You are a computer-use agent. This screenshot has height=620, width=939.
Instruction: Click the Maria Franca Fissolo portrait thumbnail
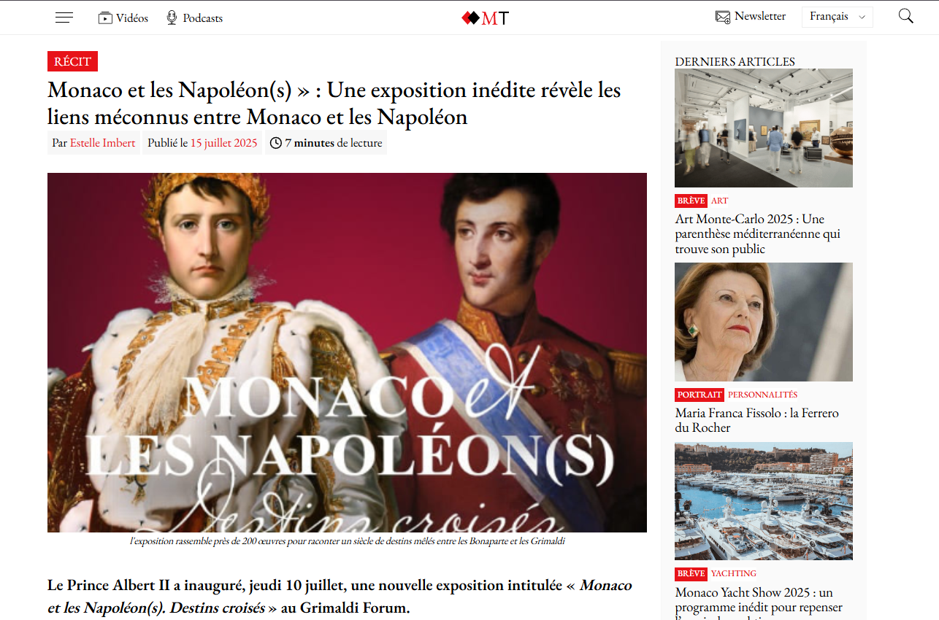pos(764,322)
